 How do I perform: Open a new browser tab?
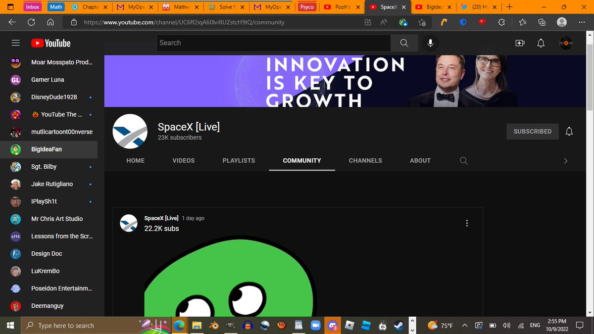click(510, 7)
